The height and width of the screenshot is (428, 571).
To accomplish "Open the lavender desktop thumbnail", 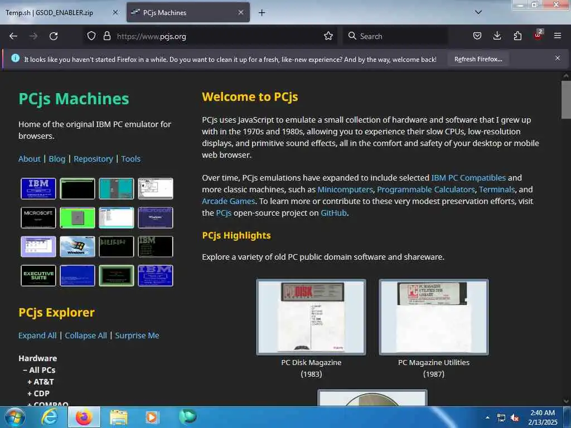I will pos(38,247).
